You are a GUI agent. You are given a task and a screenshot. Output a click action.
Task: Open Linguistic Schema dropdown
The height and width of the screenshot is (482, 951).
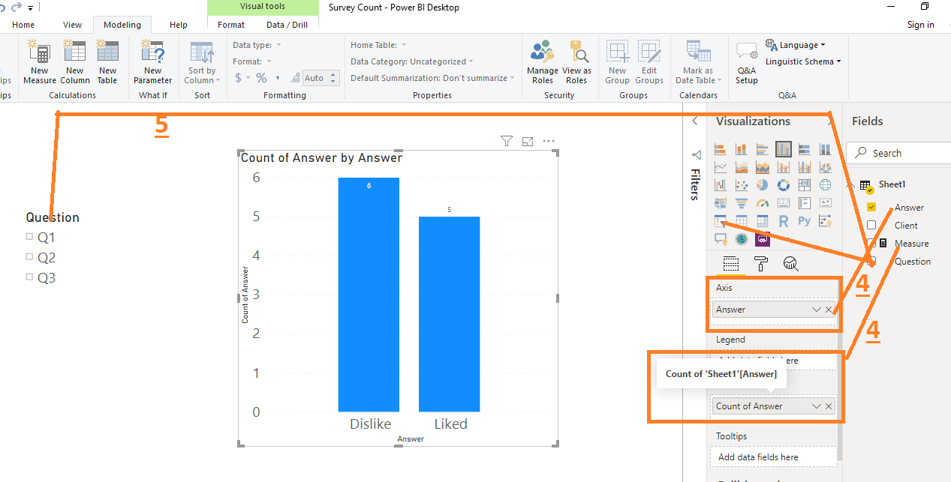pyautogui.click(x=803, y=61)
